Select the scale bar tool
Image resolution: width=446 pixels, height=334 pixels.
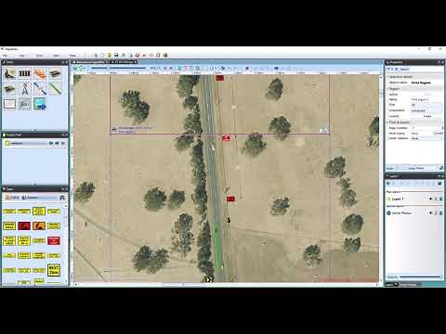25,104
